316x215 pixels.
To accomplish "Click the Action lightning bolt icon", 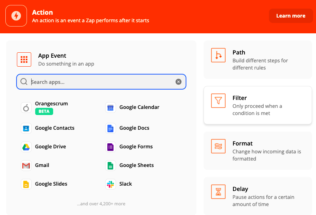I will click(16, 16).
